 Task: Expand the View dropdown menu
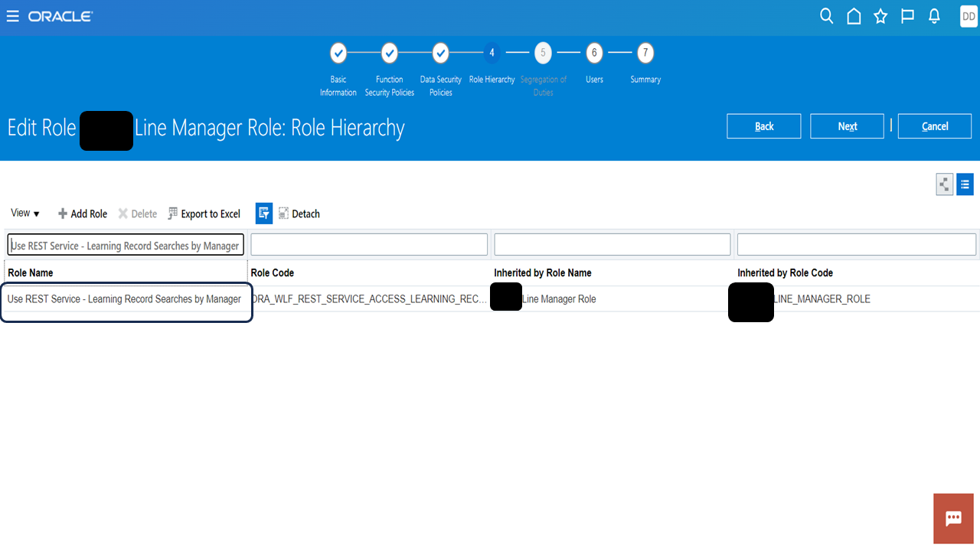25,214
